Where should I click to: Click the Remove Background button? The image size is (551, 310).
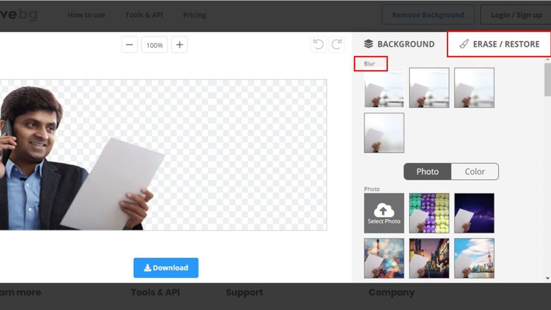click(x=428, y=15)
